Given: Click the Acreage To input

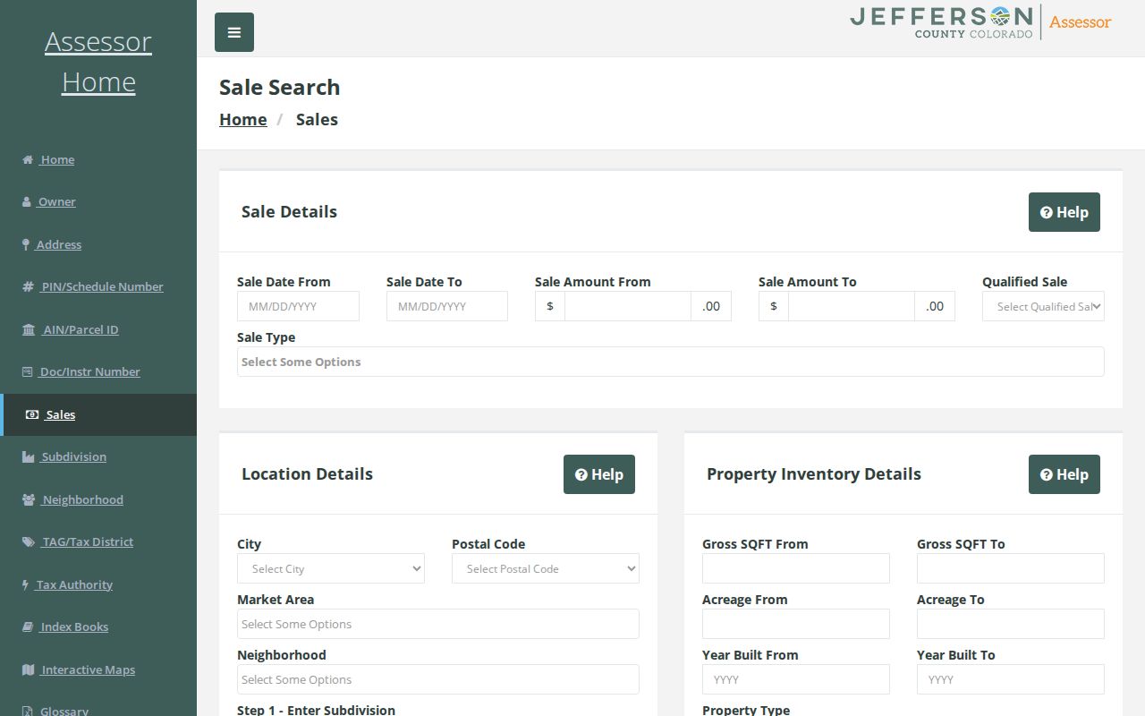Looking at the screenshot, I should 1011,624.
